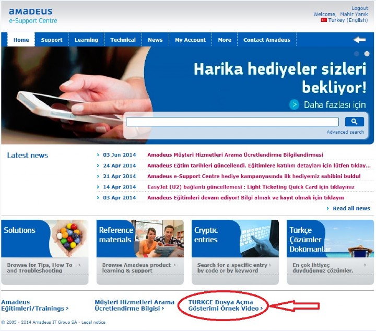Click the magnifier search button

click(x=355, y=122)
